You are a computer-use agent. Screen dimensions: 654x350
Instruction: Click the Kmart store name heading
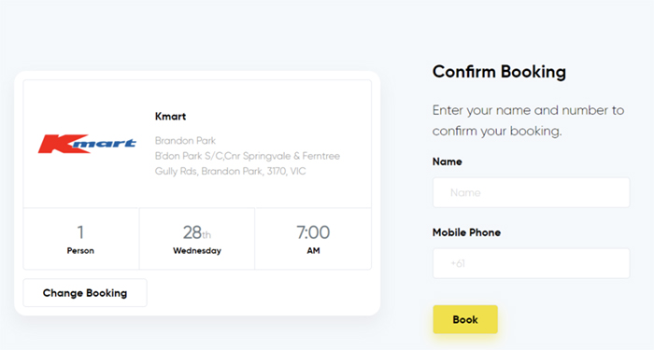[x=170, y=117]
